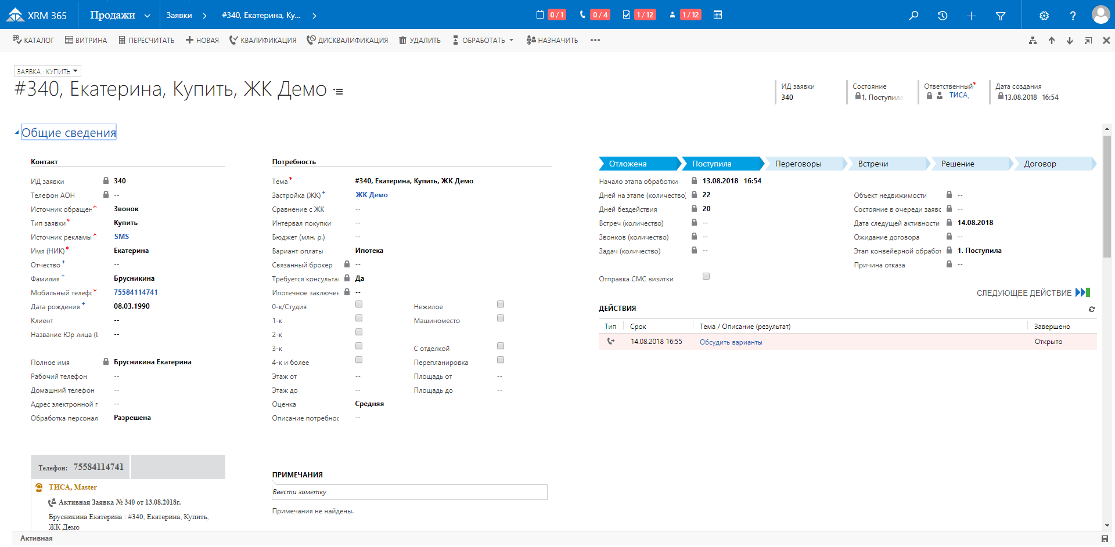
Task: Toggle the 4-к и более checkbox
Action: click(359, 360)
